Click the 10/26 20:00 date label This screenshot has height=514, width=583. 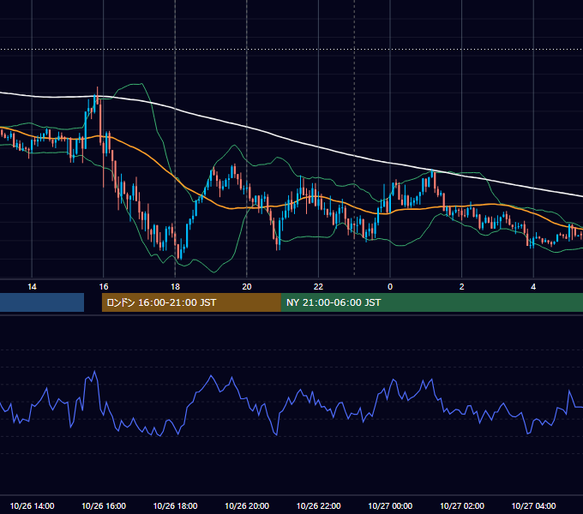point(247,505)
